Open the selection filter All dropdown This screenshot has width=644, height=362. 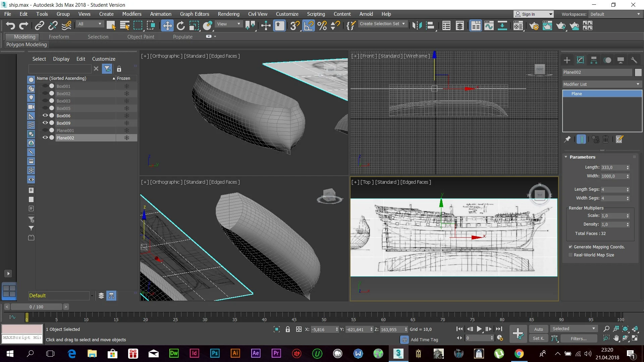90,24
